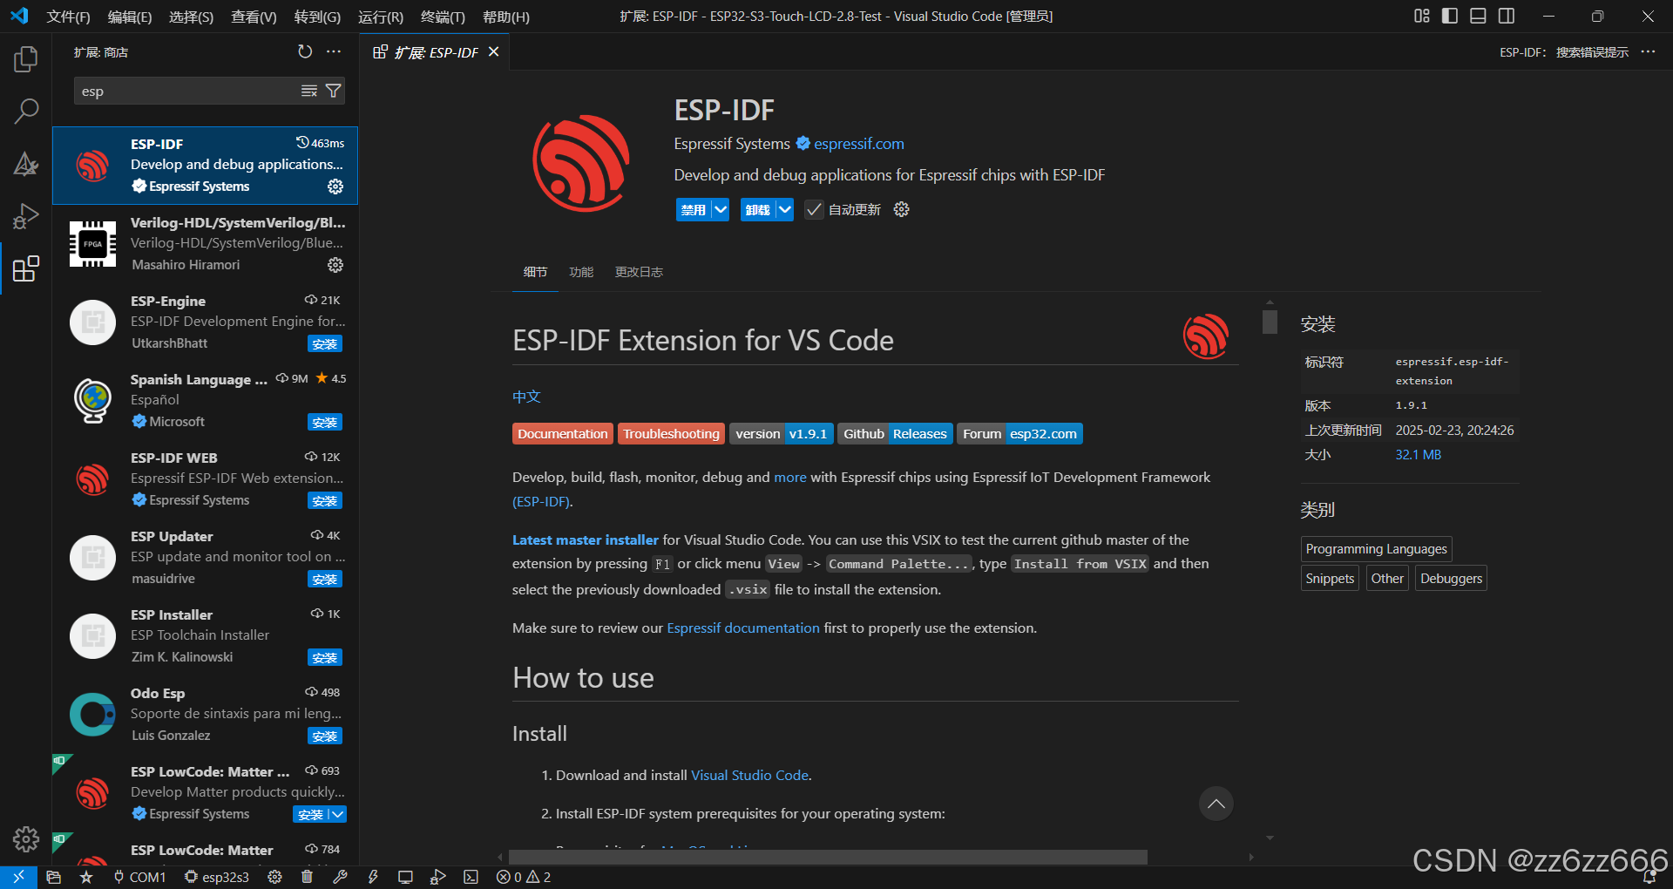Open editor more actions ellipsis
The width and height of the screenshot is (1673, 889).
tap(1648, 52)
